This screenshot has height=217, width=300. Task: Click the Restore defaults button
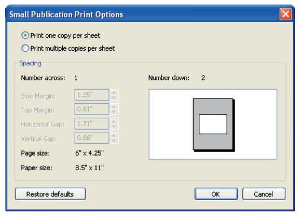coord(50,194)
